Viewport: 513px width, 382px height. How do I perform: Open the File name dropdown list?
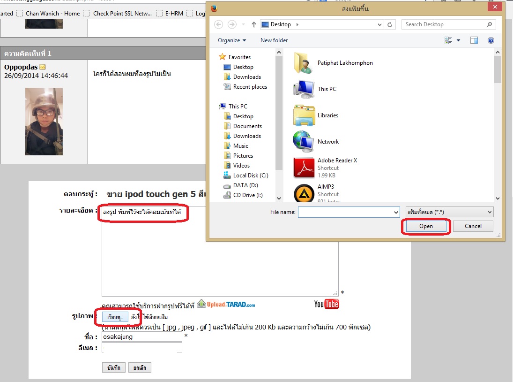click(396, 212)
